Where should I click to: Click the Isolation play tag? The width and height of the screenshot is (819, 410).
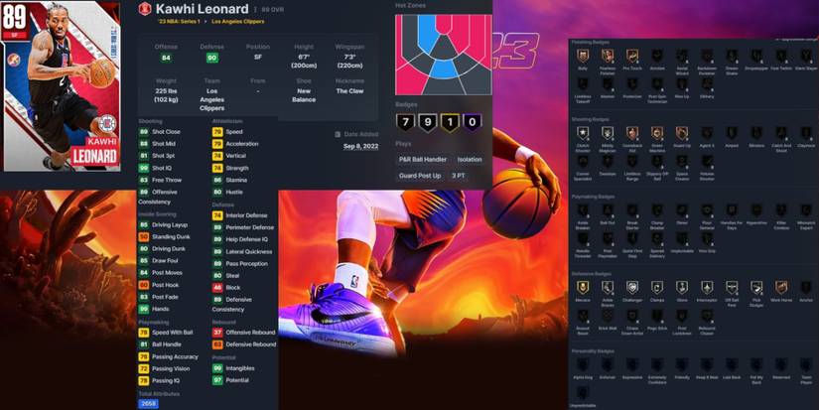click(469, 158)
